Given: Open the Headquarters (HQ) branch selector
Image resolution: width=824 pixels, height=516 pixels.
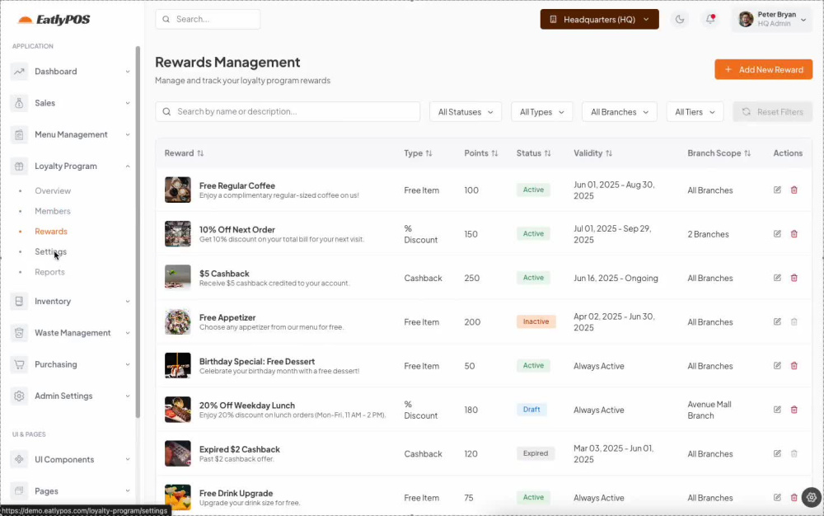Looking at the screenshot, I should tap(599, 20).
